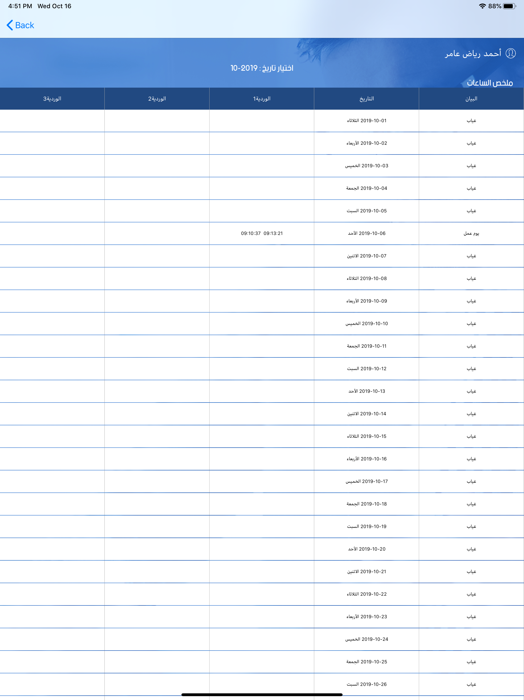The height and width of the screenshot is (700, 524).
Task: Tap the date cell 2019-10-25
Action: click(367, 662)
